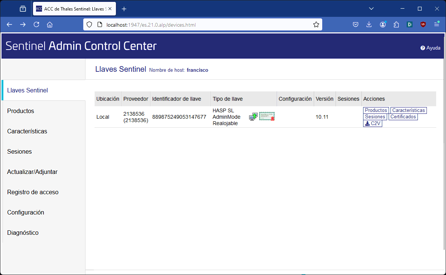
Task: Click the Productos action button
Action: point(376,110)
